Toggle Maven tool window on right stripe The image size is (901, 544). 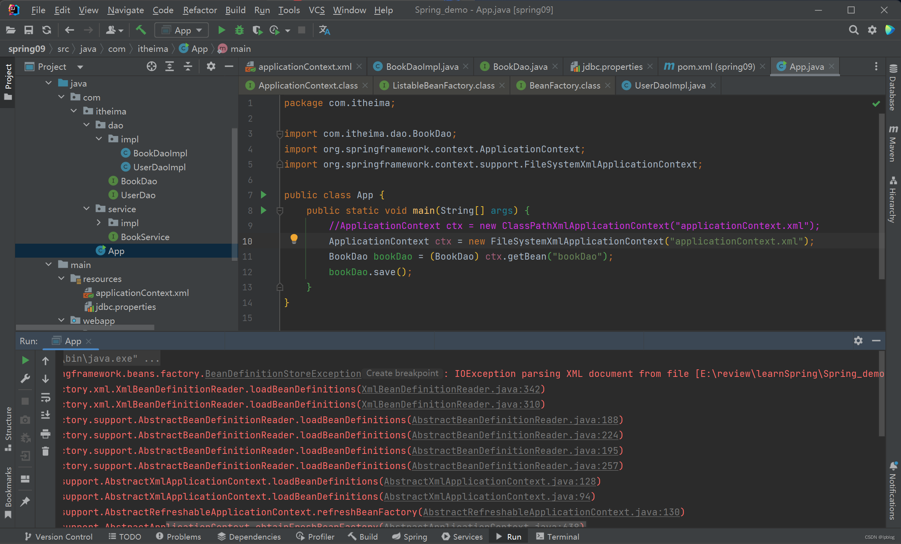(x=893, y=144)
